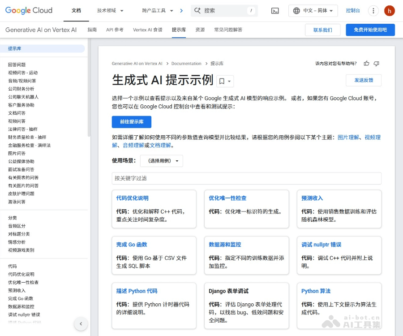
Task: Click the account avatar icon
Action: (x=389, y=10)
